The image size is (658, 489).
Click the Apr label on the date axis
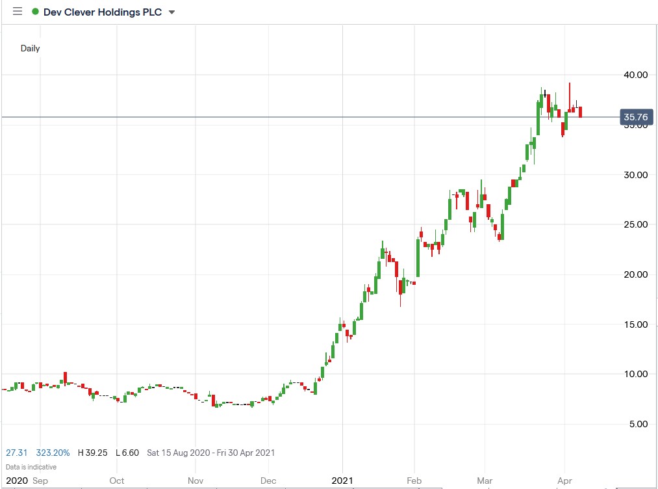click(564, 481)
